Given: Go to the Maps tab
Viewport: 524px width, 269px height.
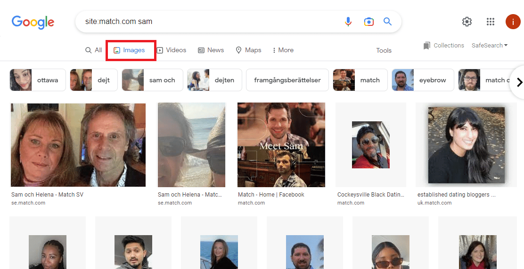Looking at the screenshot, I should pyautogui.click(x=248, y=50).
